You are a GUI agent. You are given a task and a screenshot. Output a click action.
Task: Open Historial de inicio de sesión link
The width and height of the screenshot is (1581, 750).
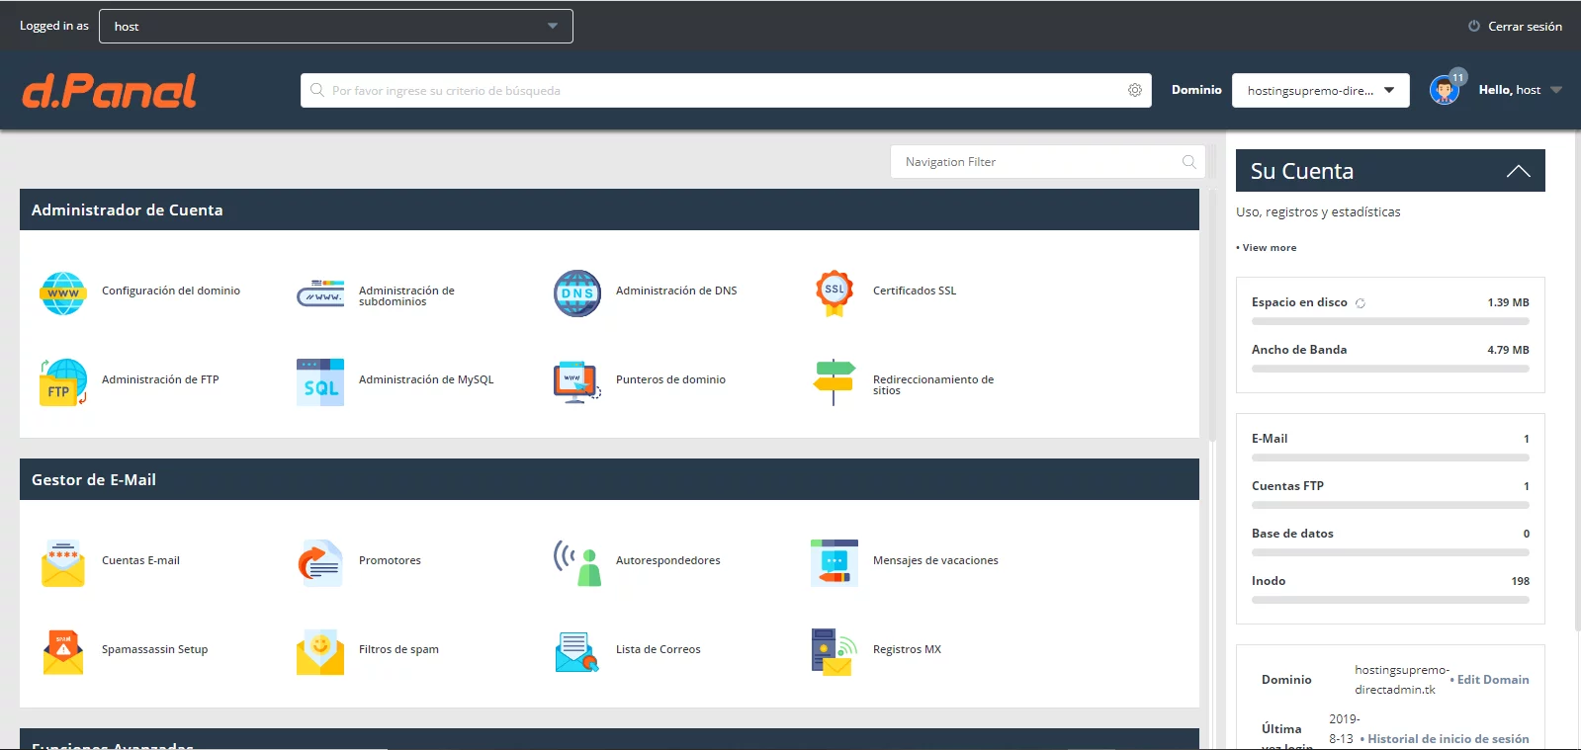pyautogui.click(x=1448, y=739)
